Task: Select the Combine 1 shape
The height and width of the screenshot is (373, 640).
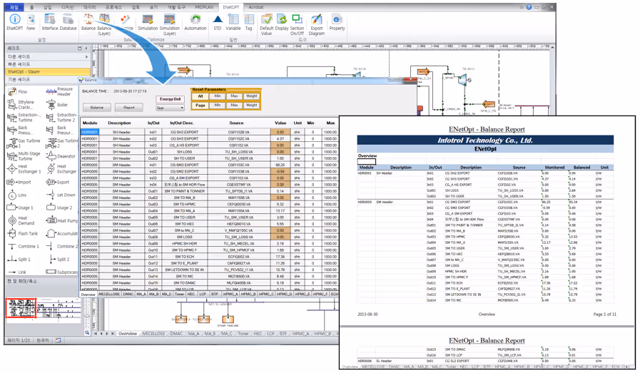Action: 24,247
